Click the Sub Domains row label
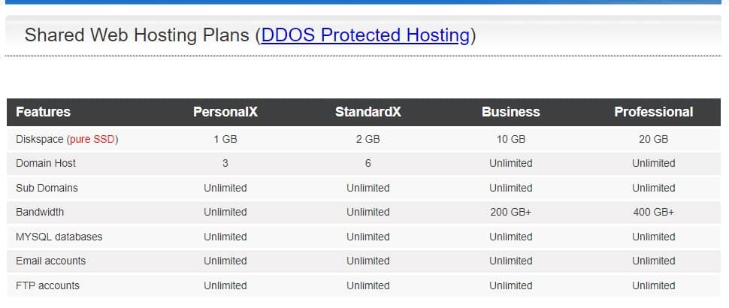The height and width of the screenshot is (308, 729). pos(47,188)
